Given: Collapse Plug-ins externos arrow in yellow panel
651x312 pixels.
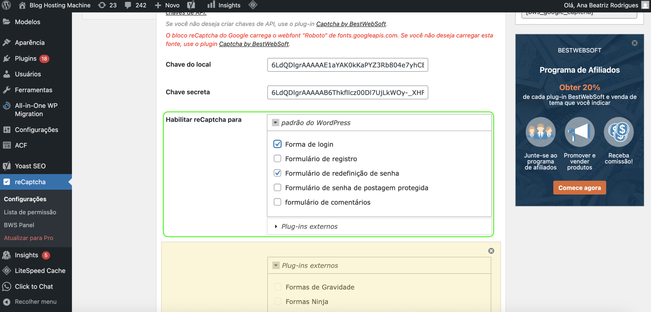Looking at the screenshot, I should point(276,265).
